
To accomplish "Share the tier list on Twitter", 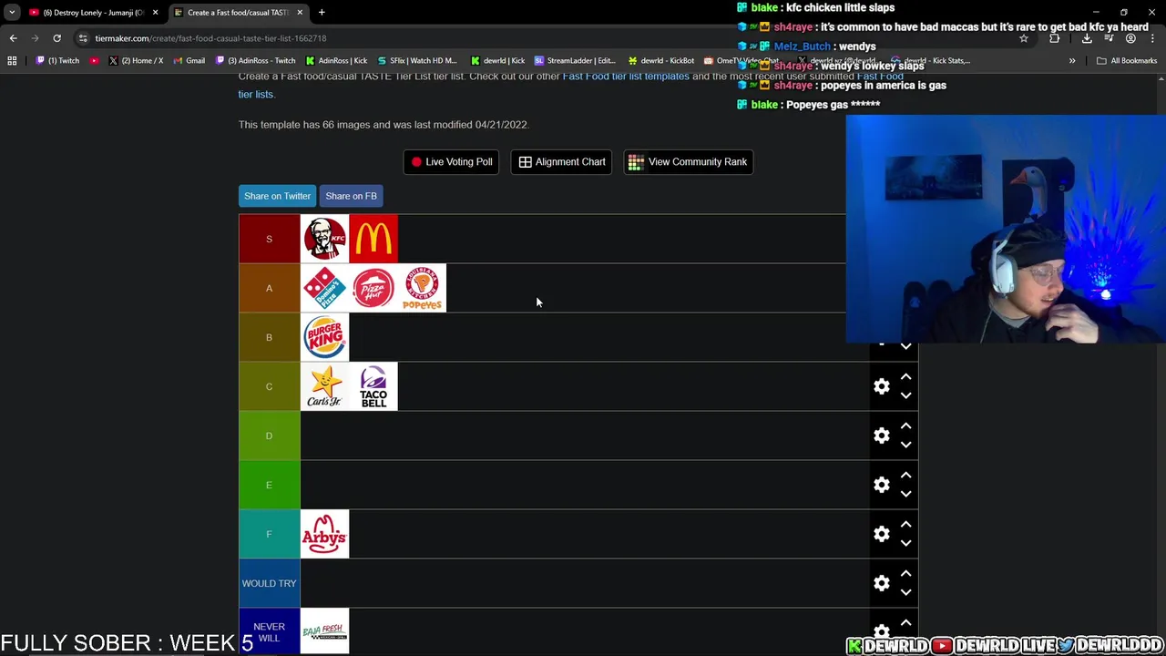I will (x=277, y=196).
